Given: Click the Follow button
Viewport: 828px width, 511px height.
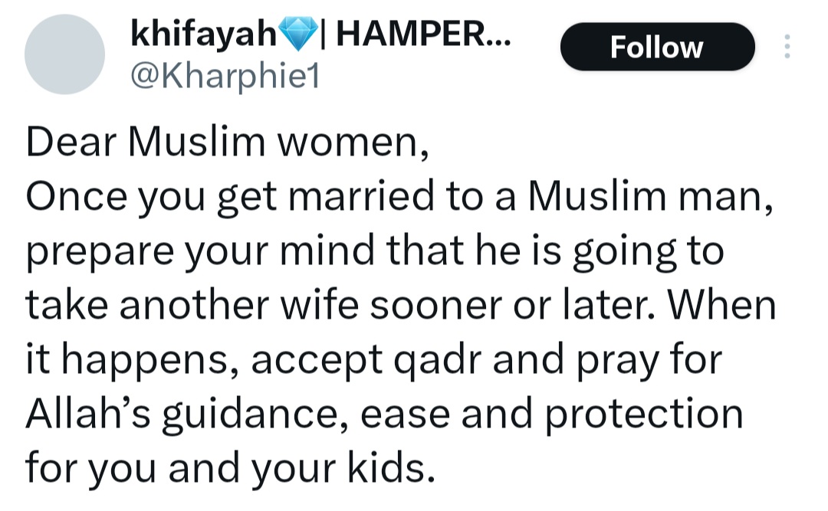Looking at the screenshot, I should 657,47.
